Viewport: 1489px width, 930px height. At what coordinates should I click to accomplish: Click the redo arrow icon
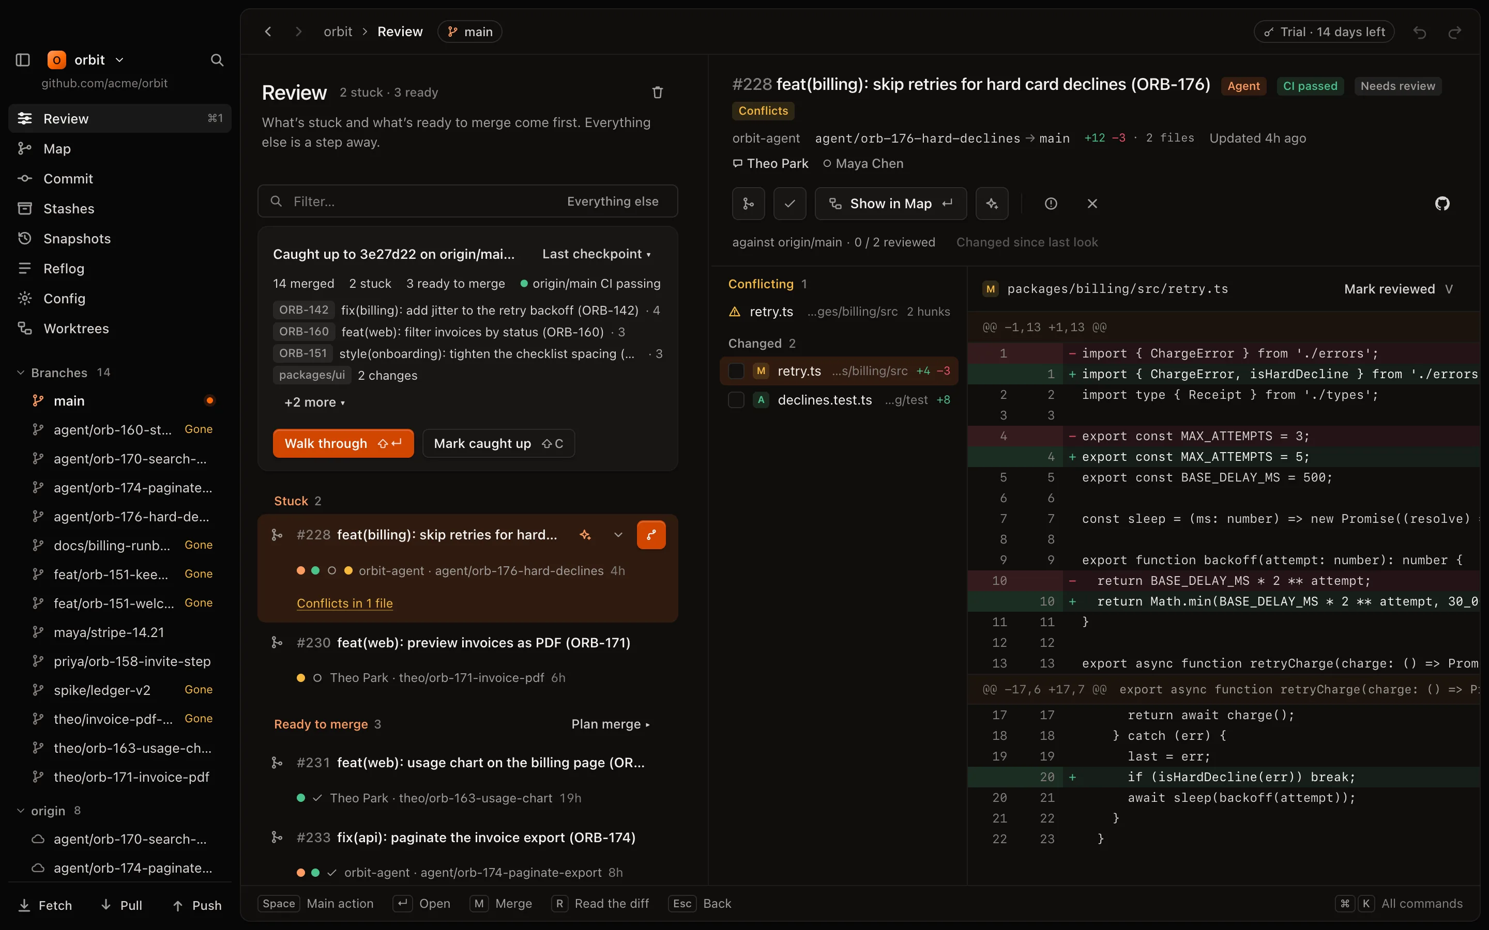pyautogui.click(x=1454, y=32)
